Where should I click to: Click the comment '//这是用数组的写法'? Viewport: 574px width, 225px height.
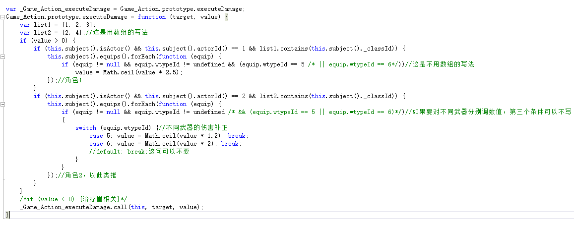click(x=116, y=33)
